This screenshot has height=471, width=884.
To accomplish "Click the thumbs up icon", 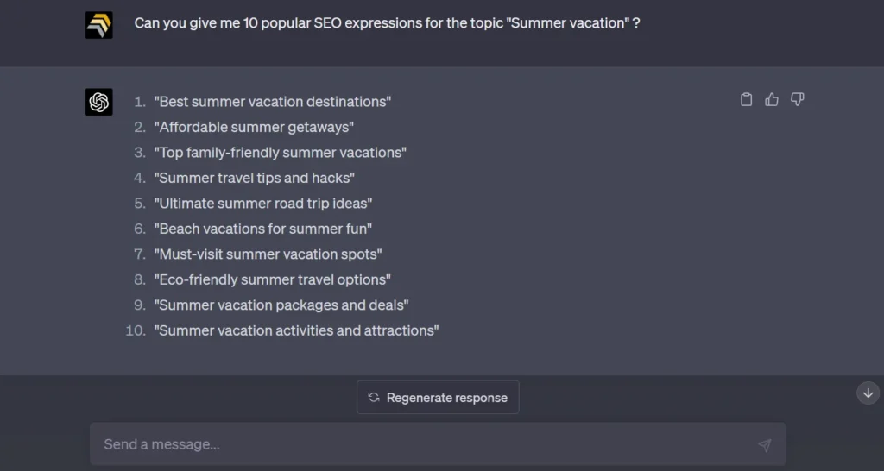I will coord(772,100).
